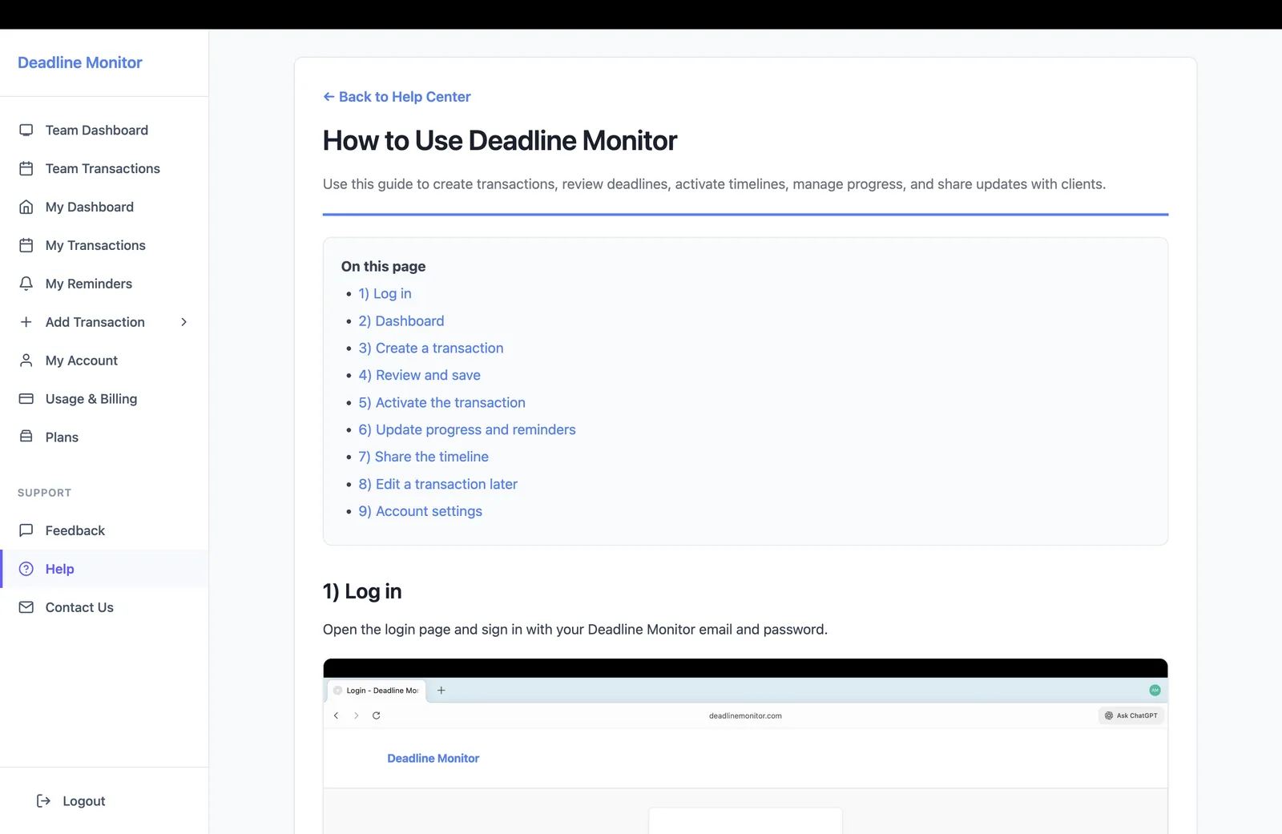
Task: Open My Dashboard menu item
Action: click(x=104, y=207)
